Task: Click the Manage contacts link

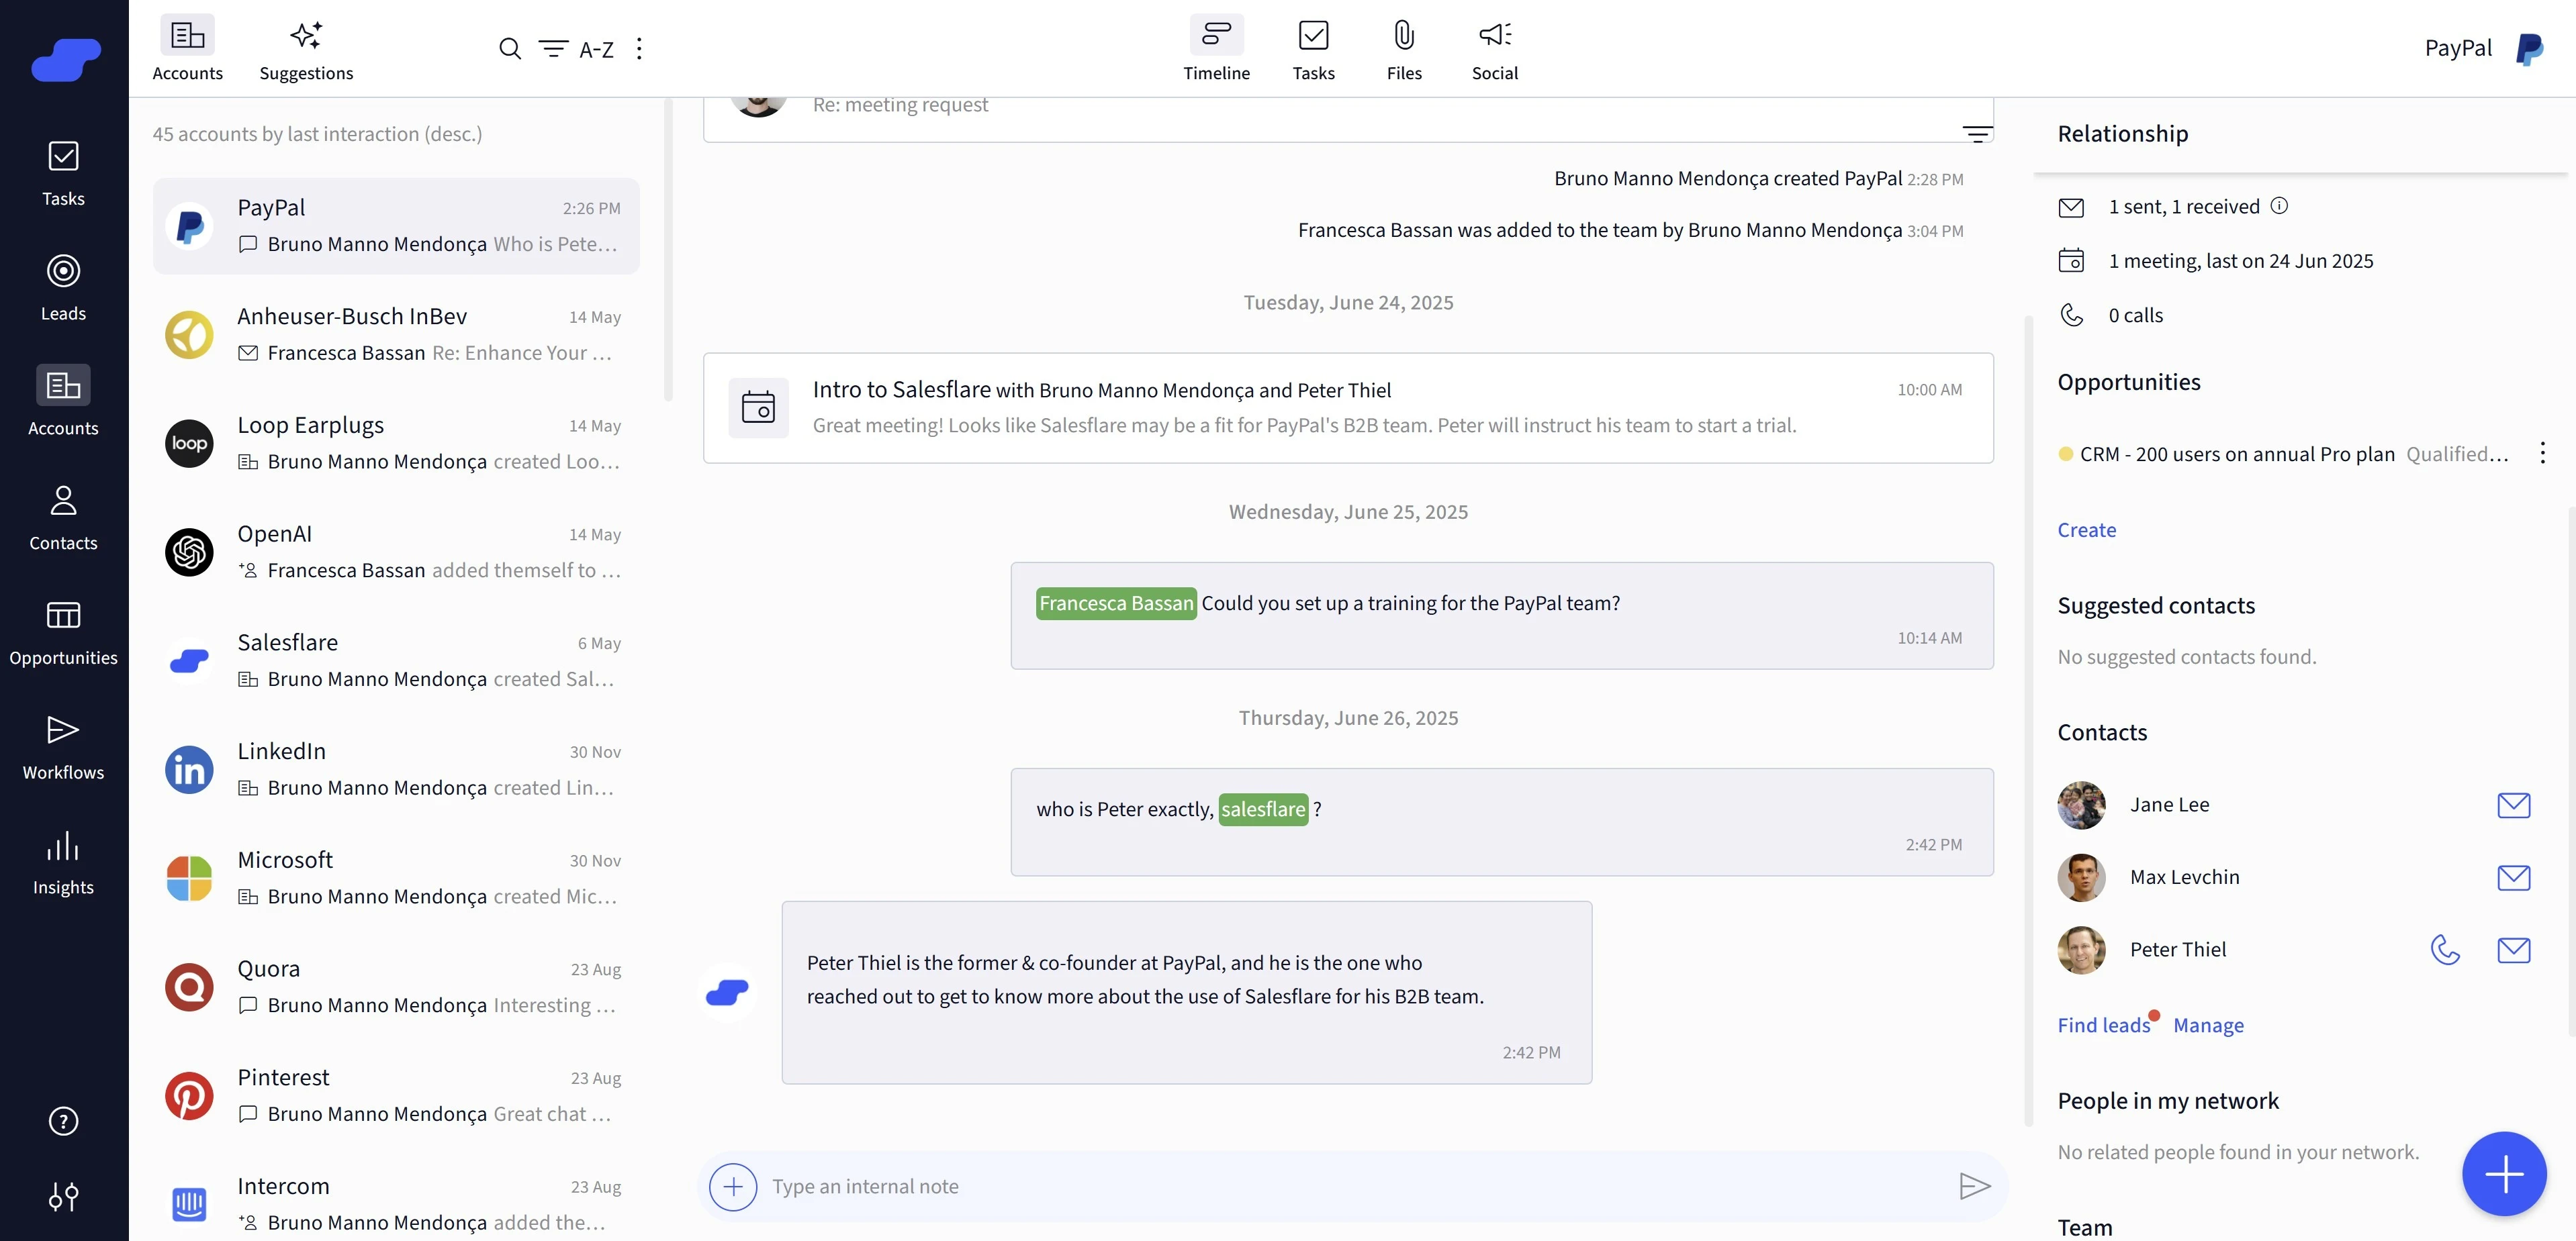Action: pos(2208,1025)
